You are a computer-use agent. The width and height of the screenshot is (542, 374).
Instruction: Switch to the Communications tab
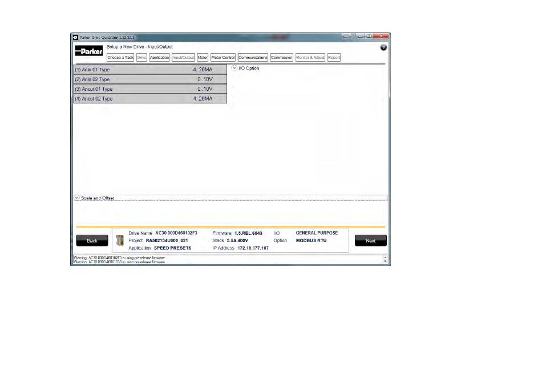point(253,58)
